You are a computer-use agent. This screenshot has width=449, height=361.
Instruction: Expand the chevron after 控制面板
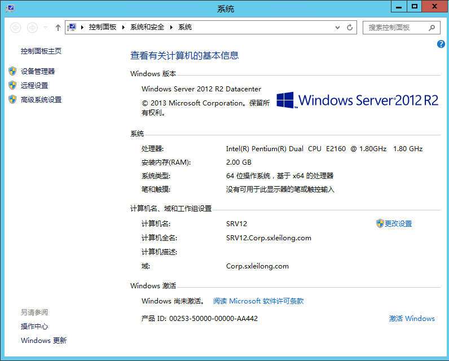pos(124,28)
